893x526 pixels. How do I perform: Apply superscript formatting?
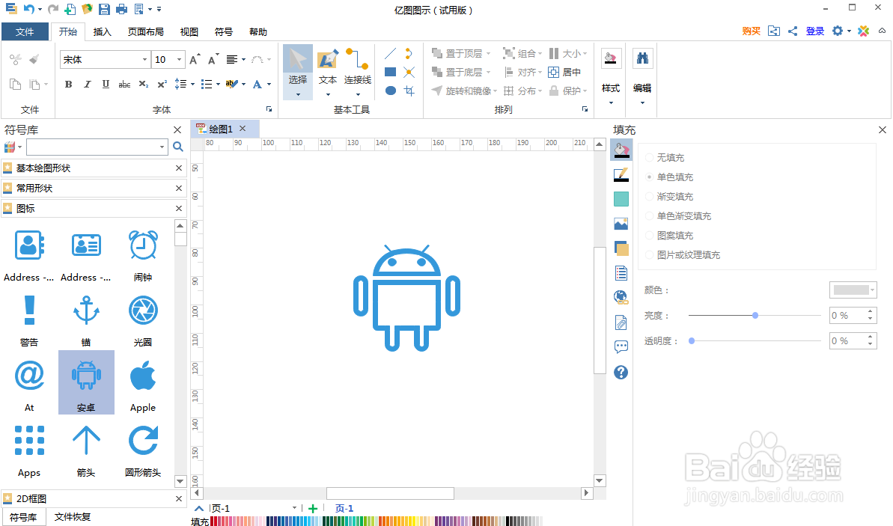click(x=162, y=85)
